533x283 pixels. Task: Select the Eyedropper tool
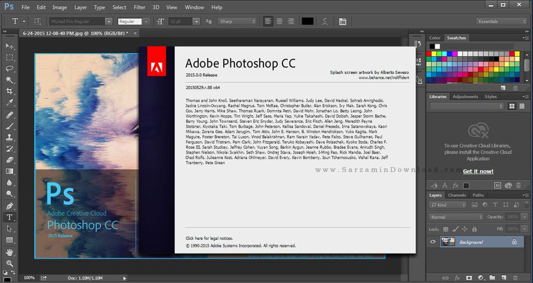coord(9,103)
